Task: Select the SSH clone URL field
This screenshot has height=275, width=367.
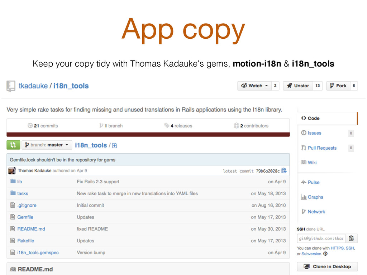Action: pos(321,238)
